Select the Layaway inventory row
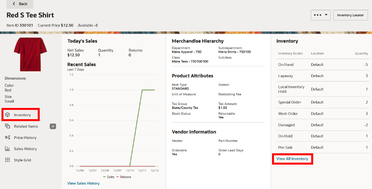372x189 pixels. [323, 76]
